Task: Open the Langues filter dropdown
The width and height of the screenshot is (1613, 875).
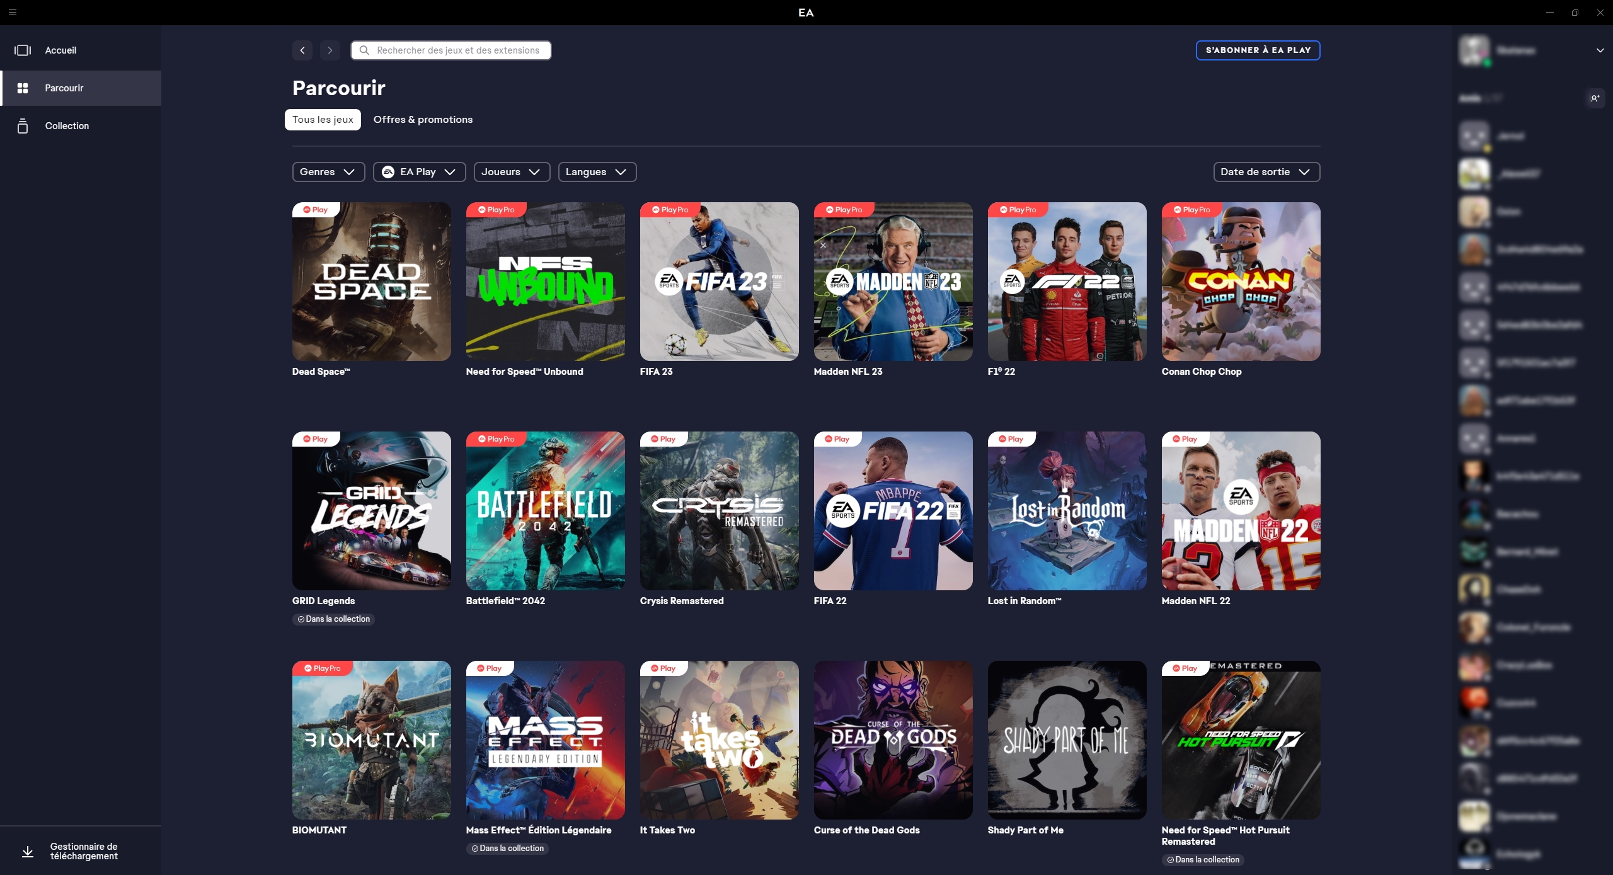Action: [x=597, y=173]
